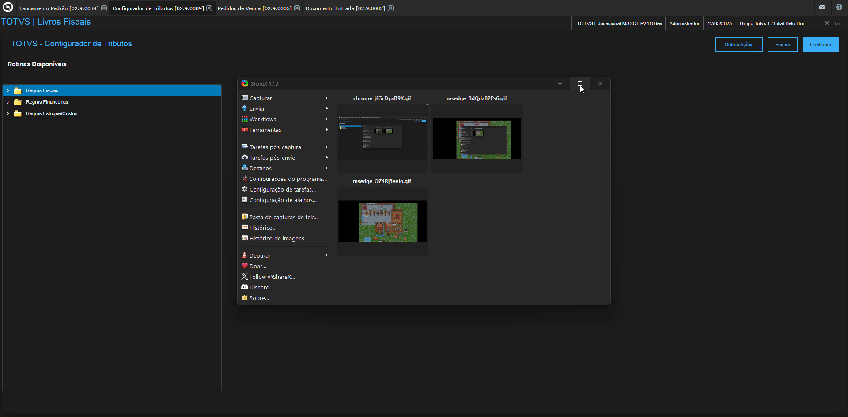The image size is (848, 417).
Task: Open Configuração de tarefas in ShareX
Action: (x=285, y=189)
